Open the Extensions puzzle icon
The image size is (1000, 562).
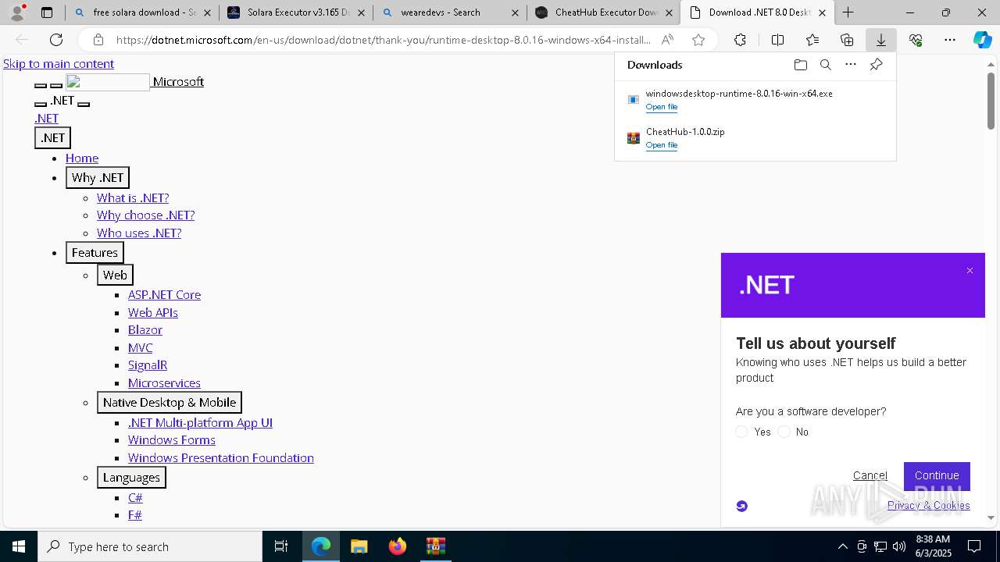click(740, 40)
